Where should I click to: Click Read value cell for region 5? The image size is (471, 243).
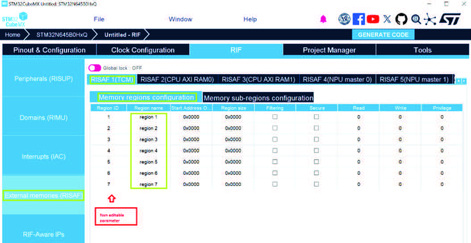click(358, 162)
